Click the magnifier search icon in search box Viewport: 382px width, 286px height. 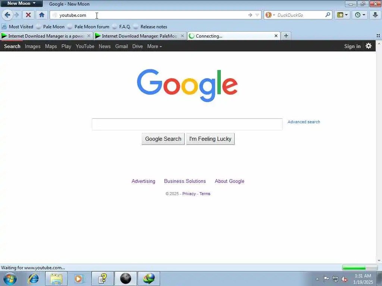coord(328,15)
